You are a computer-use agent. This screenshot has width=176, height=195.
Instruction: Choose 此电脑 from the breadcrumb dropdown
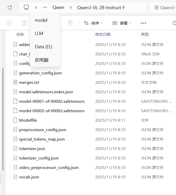45,60
